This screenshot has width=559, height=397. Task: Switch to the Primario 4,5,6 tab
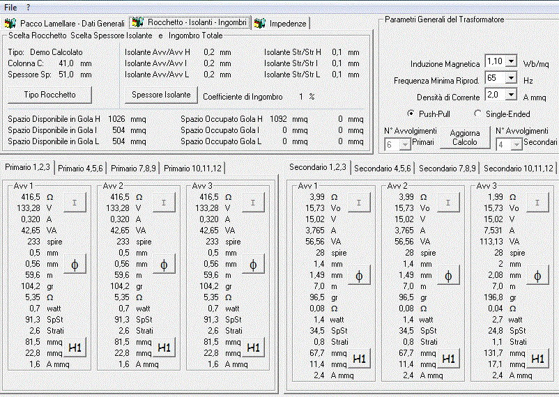click(80, 169)
